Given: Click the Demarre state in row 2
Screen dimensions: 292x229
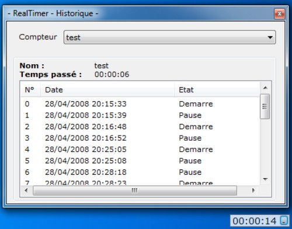Looking at the screenshot, I should coord(196,127).
